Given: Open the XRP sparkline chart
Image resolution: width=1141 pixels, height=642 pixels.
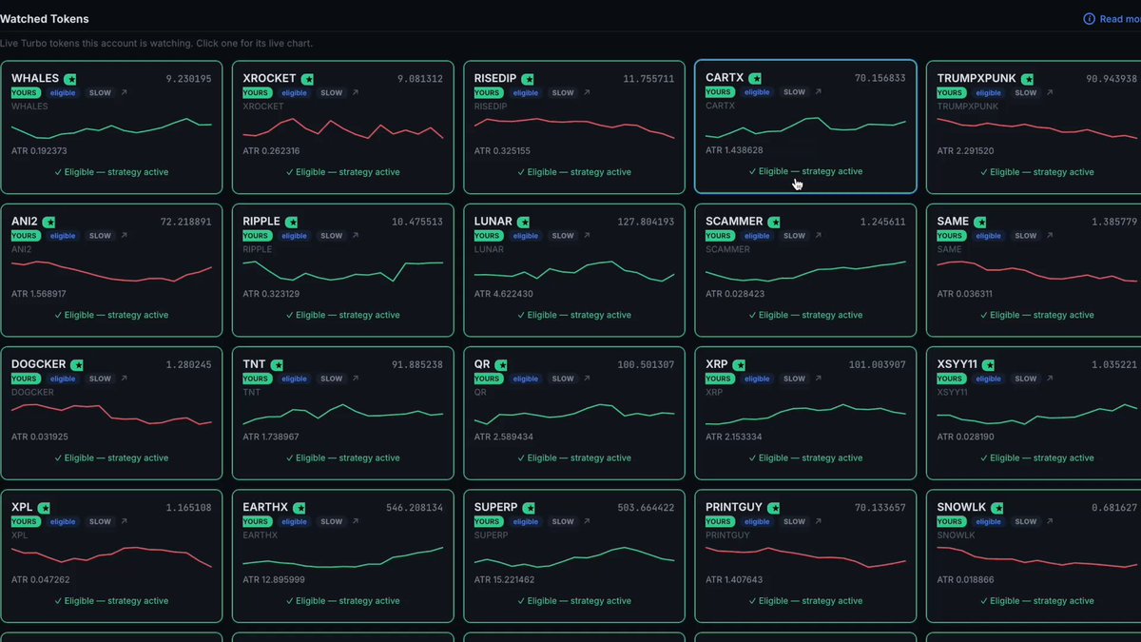Looking at the screenshot, I should 805,414.
